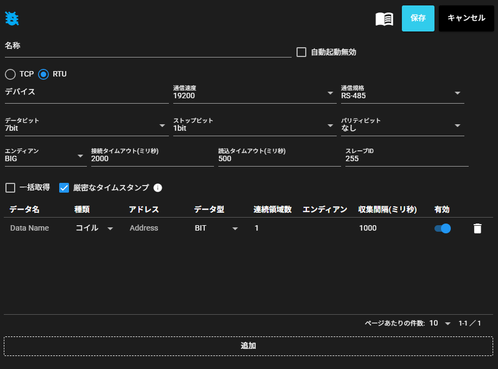Screen dimensions: 498x369
Task: Click the 保存 button
Action: (x=418, y=18)
